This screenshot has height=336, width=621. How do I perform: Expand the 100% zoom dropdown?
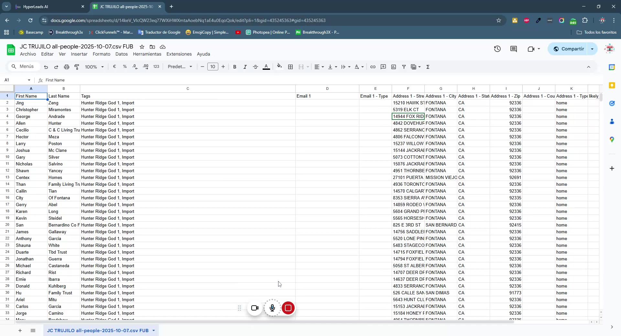(x=94, y=67)
